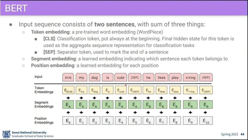
Task: Click the slide number 44
Action: (242, 134)
